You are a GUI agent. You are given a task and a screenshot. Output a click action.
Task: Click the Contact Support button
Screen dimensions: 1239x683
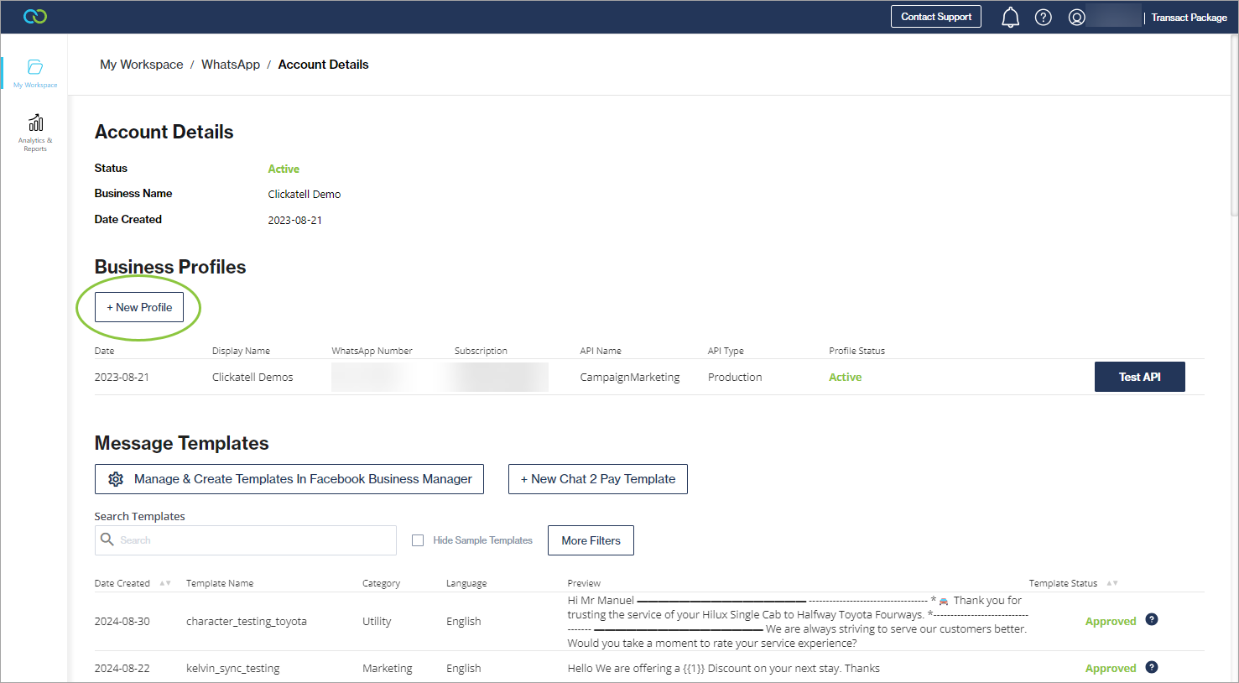pos(935,17)
